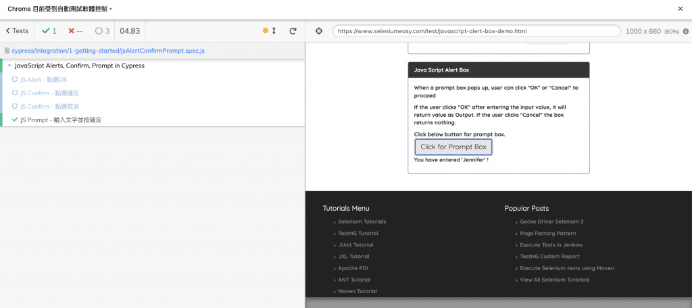This screenshot has height=308, width=692.
Task: Open the viewport size 1000 x 660 dropdown
Action: point(643,31)
